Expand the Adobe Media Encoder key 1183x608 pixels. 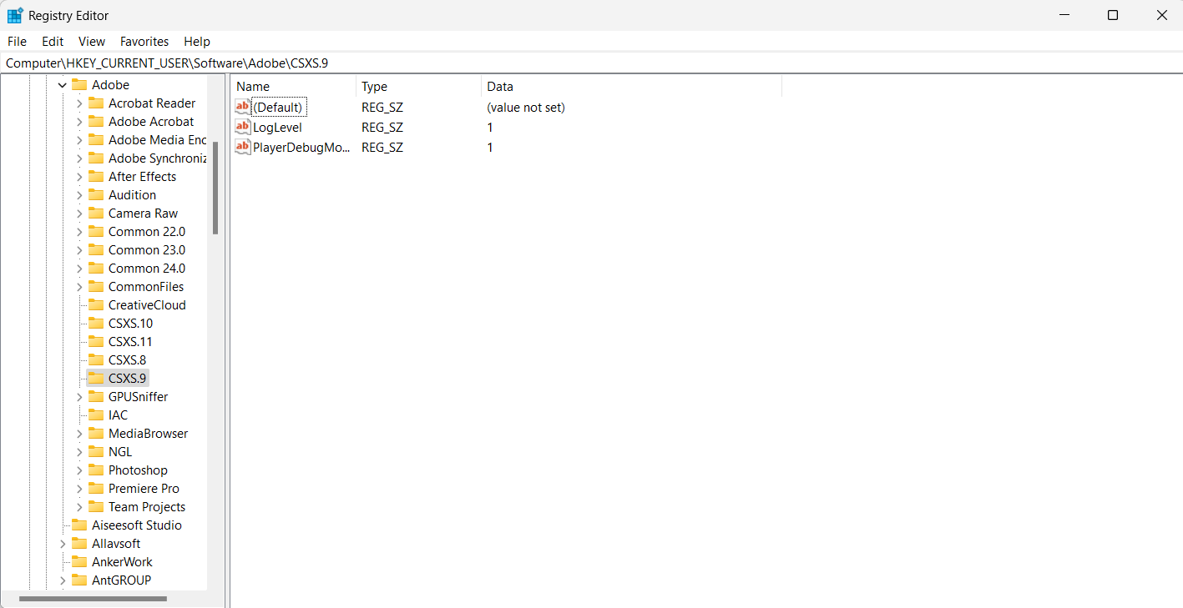coord(79,140)
